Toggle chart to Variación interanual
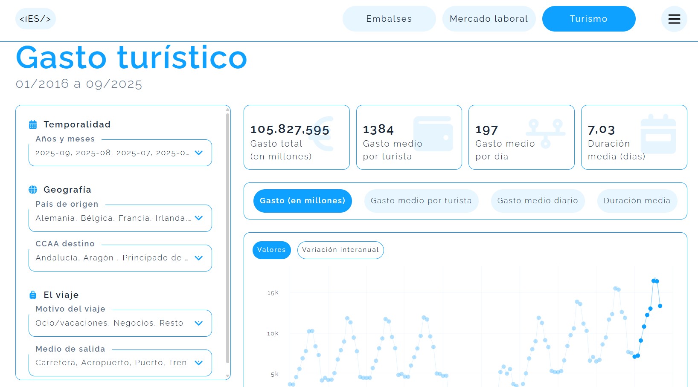The height and width of the screenshot is (387, 698). click(340, 250)
